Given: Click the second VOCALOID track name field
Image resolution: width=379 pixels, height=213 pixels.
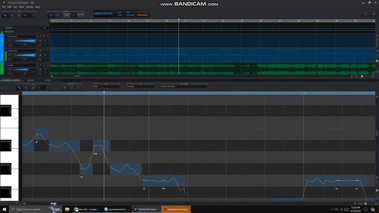Looking at the screenshot, I should click(22, 51).
